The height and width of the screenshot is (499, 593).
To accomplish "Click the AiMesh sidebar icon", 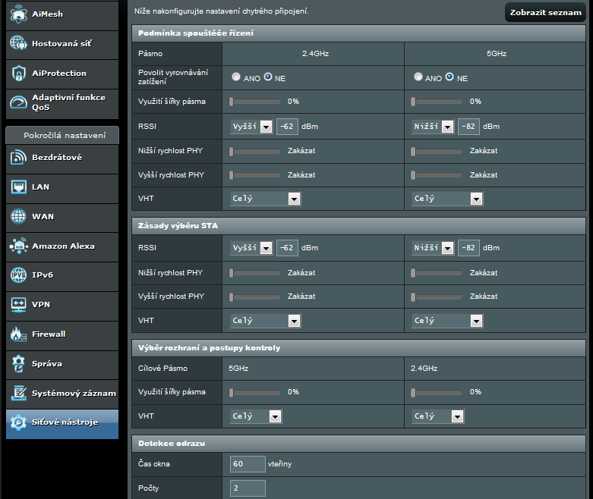I will click(18, 14).
